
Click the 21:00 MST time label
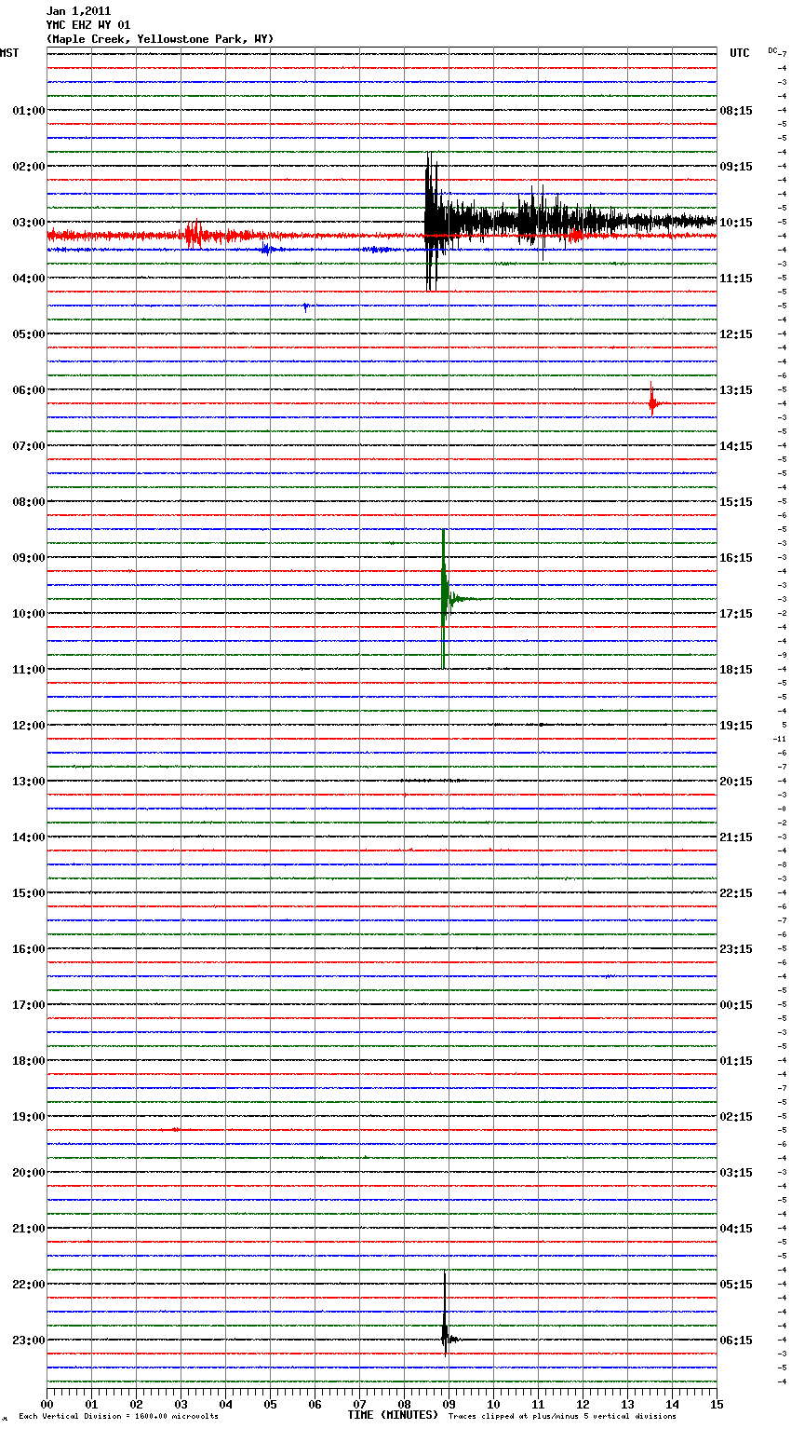[29, 1228]
